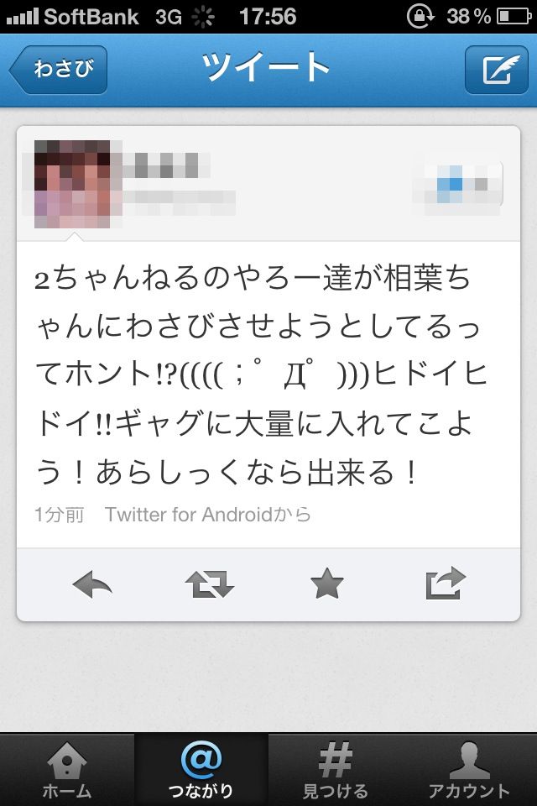Viewport: 537px width, 806px height.
Task: Favorite the tweet with star icon
Action: pos(327,584)
